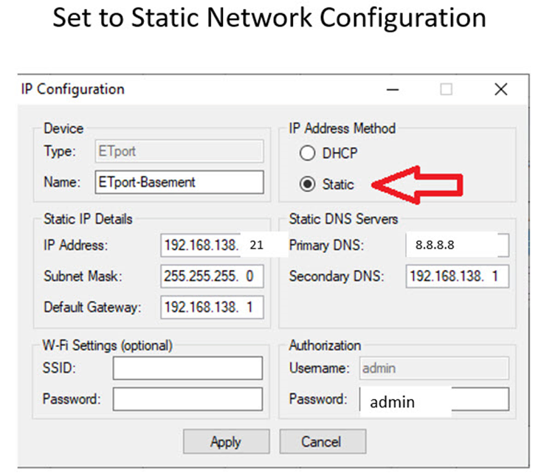The image size is (541, 473).
Task: Click the Secondary DNS: label
Action: (337, 277)
